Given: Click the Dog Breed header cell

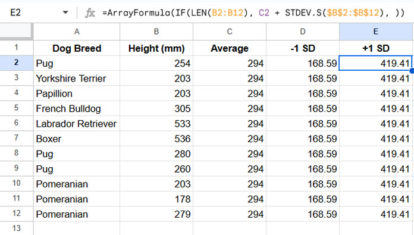Looking at the screenshot, I should (x=77, y=48).
